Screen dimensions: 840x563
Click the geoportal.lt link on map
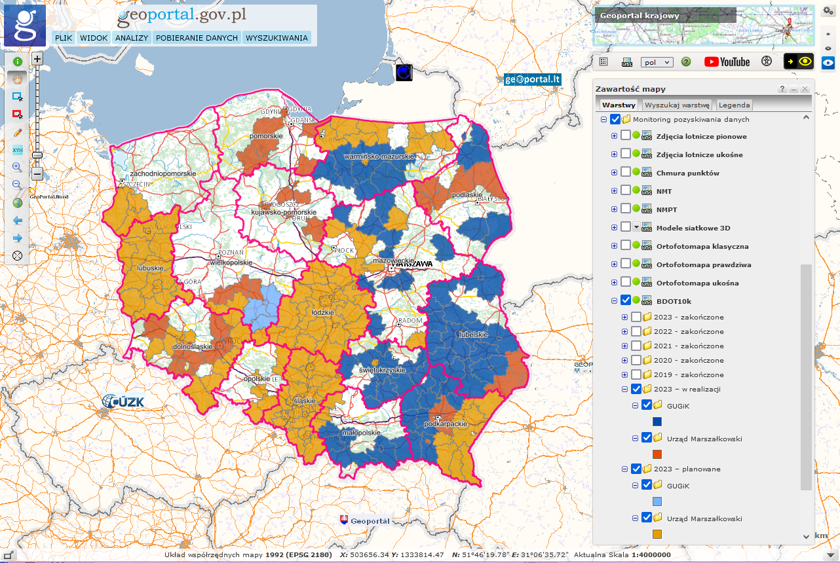[533, 79]
